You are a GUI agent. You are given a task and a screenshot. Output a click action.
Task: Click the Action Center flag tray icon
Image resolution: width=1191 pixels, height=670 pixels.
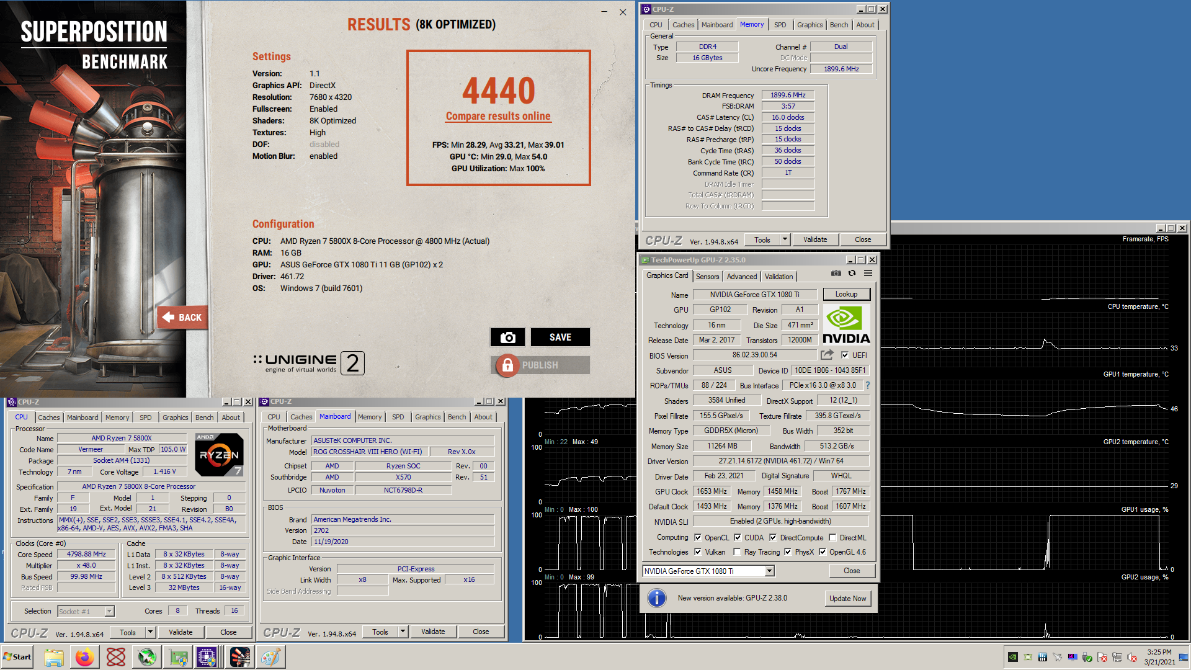[1102, 657]
